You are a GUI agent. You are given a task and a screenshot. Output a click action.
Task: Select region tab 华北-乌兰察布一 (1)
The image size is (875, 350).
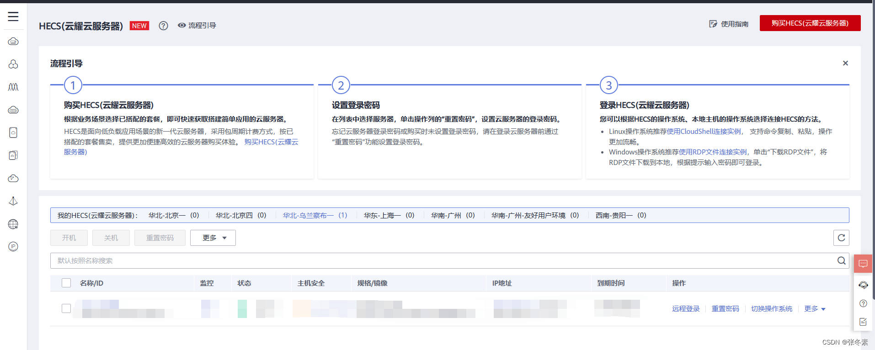click(315, 215)
